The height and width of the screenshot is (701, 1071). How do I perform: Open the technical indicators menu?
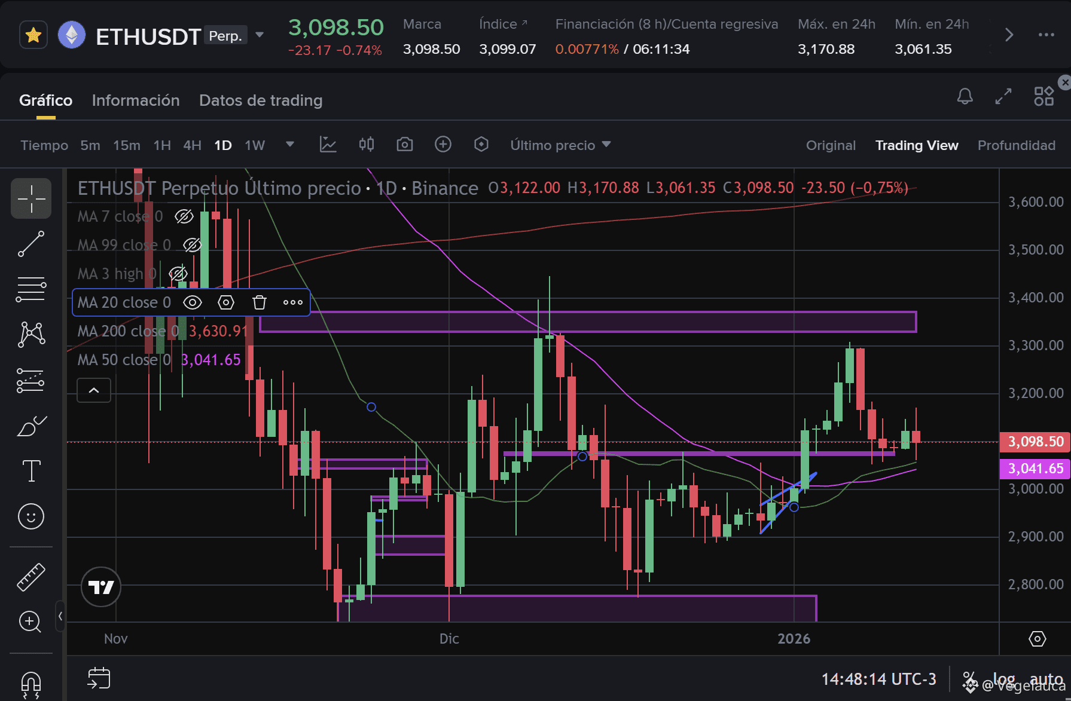tap(328, 145)
